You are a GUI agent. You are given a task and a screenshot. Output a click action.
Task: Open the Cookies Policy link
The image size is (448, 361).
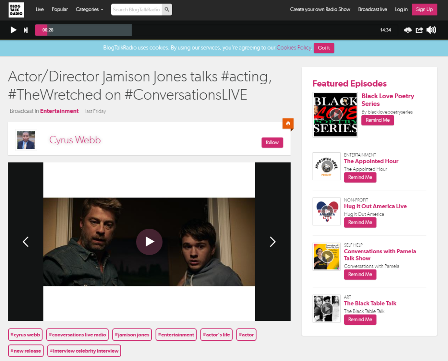[x=294, y=48]
